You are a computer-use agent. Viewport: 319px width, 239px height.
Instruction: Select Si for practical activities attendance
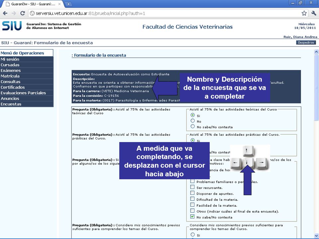click(x=192, y=140)
